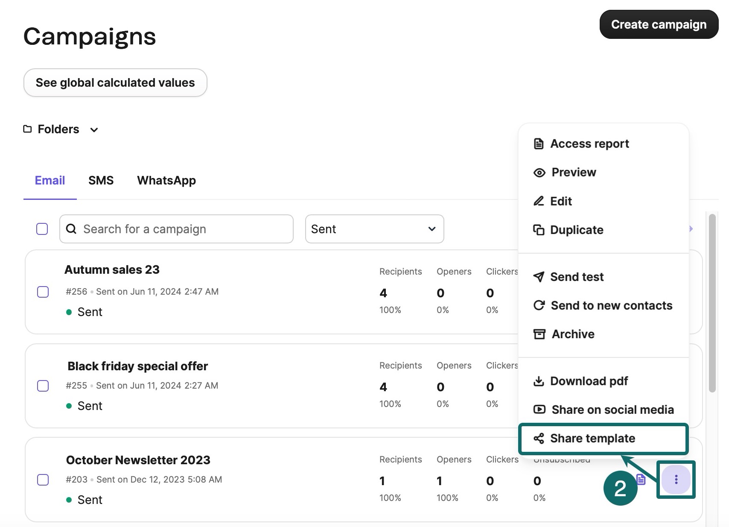Open the Sent status filter dropdown
729x527 pixels.
(x=374, y=229)
